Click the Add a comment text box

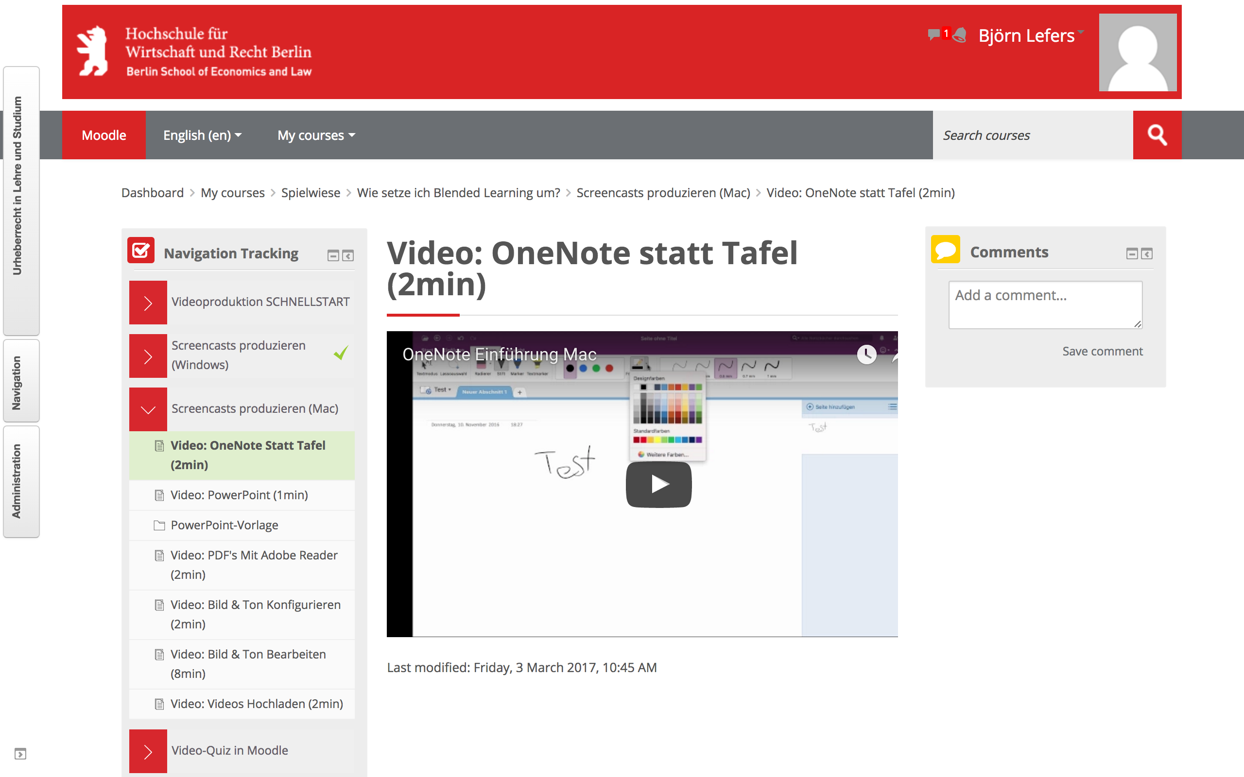1046,304
